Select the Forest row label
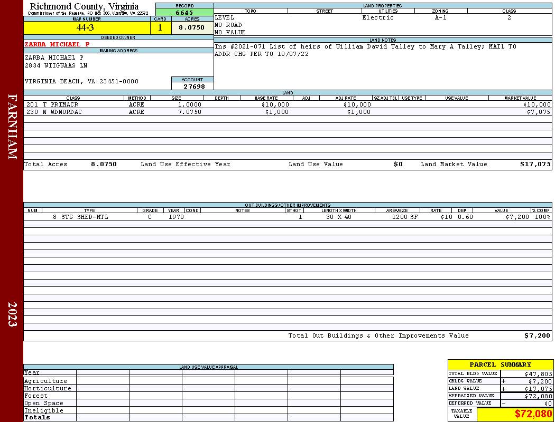555x422 pixels. 36,396
